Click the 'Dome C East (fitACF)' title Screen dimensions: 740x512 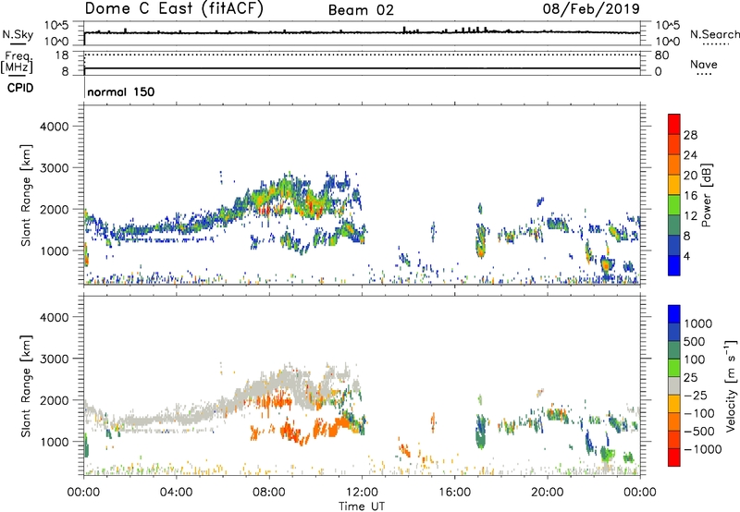pyautogui.click(x=174, y=8)
